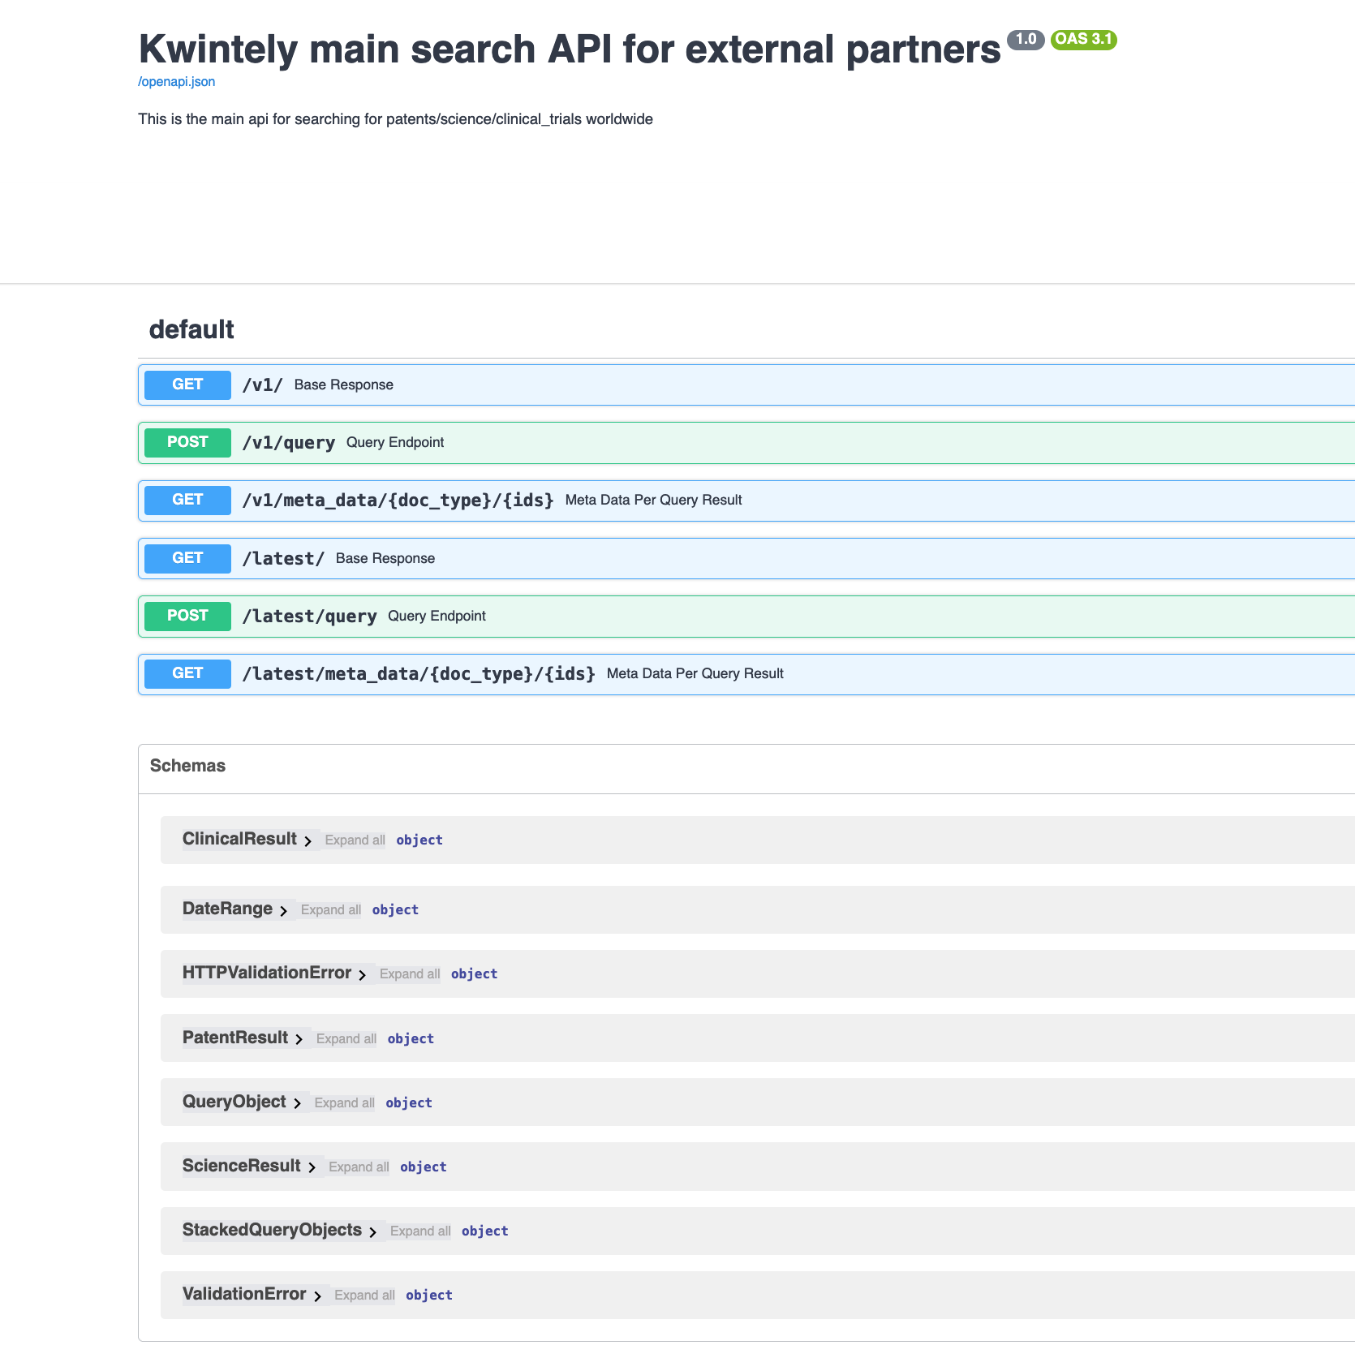Viewport: 1355px width, 1358px height.
Task: Expand the StackedQueryObjects schema chevron
Action: tap(372, 1232)
